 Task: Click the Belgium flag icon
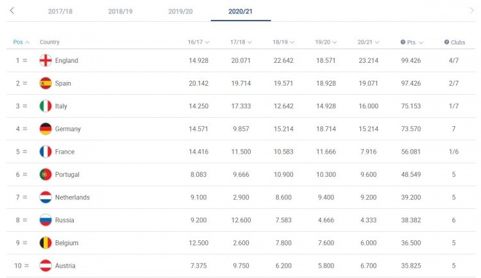[x=46, y=243]
